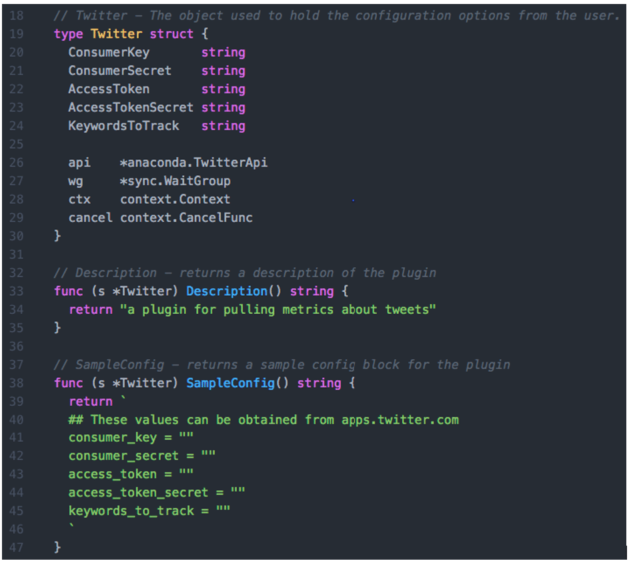This screenshot has width=629, height=561.
Task: Click the SampleConfig function name
Action: pyautogui.click(x=230, y=383)
